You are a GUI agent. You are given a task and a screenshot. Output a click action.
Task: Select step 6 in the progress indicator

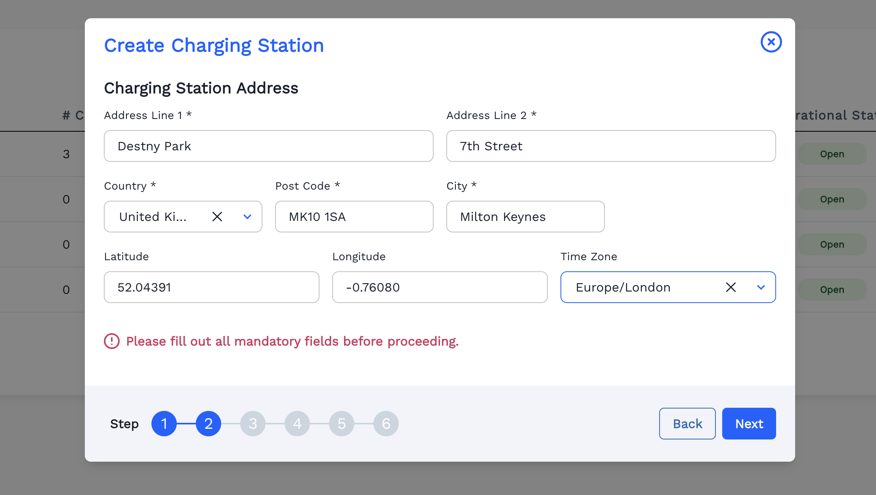386,423
